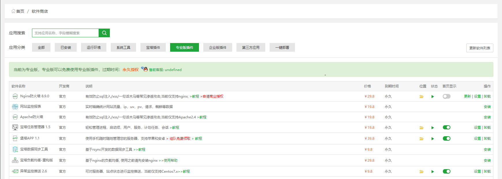Select the 全部 category tab
This screenshot has width=502, height=179.
[41, 47]
